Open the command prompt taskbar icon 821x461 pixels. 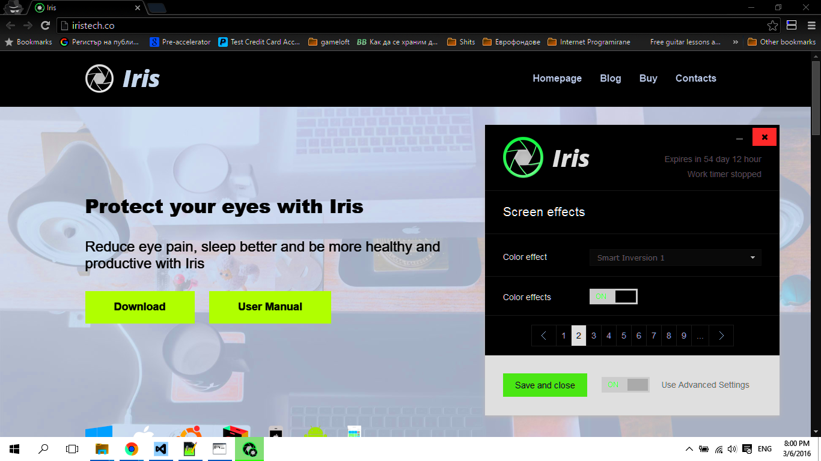219,448
